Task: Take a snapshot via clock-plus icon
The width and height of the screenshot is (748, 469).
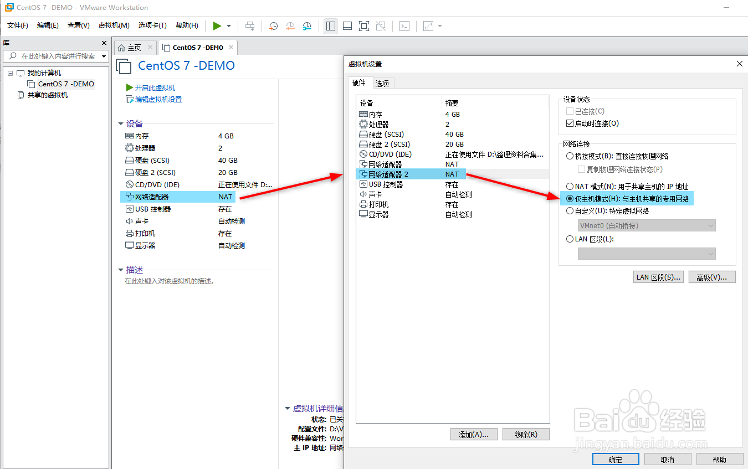Action: (273, 26)
